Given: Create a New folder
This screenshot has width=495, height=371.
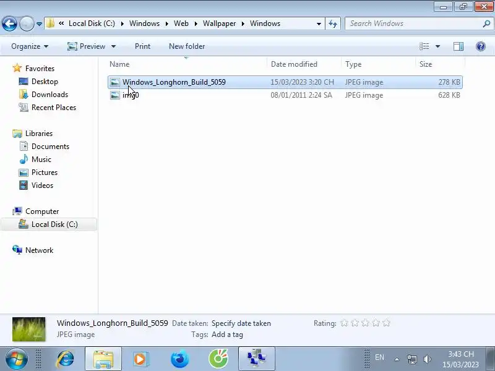Looking at the screenshot, I should pyautogui.click(x=187, y=46).
